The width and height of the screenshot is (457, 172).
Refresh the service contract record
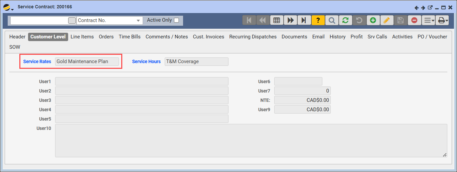(x=345, y=20)
